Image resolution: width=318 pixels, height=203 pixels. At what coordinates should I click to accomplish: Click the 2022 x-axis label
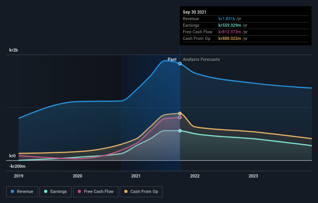(x=195, y=176)
